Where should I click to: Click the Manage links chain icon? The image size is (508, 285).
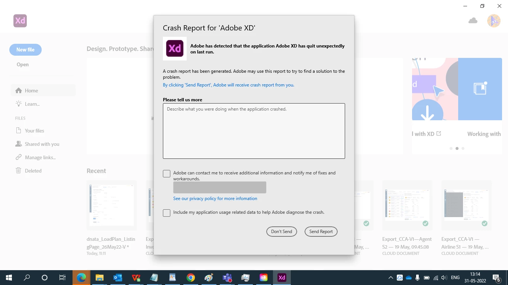pos(19,157)
